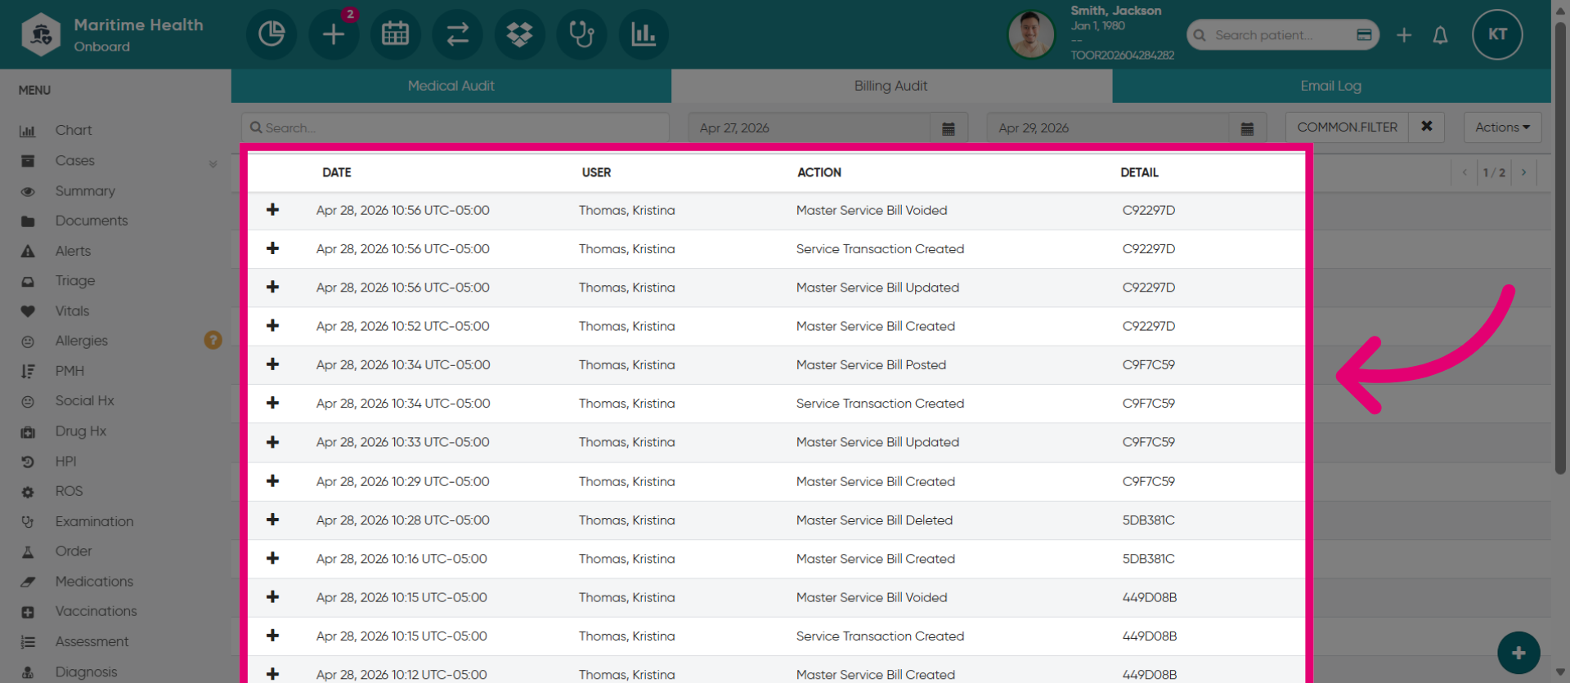Expand Master Service Bill Posted row
The width and height of the screenshot is (1570, 683).
click(273, 364)
